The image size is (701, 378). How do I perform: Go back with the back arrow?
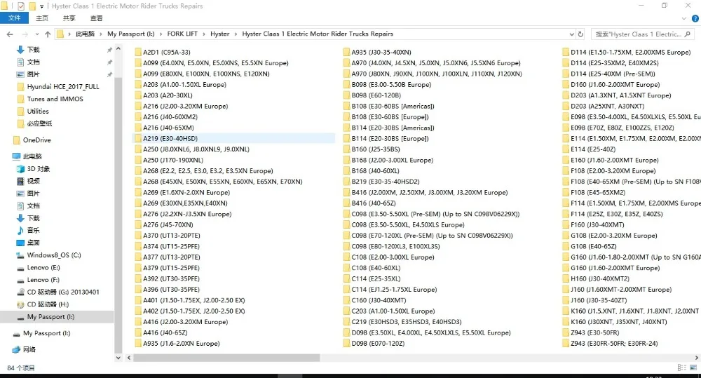(x=10, y=34)
